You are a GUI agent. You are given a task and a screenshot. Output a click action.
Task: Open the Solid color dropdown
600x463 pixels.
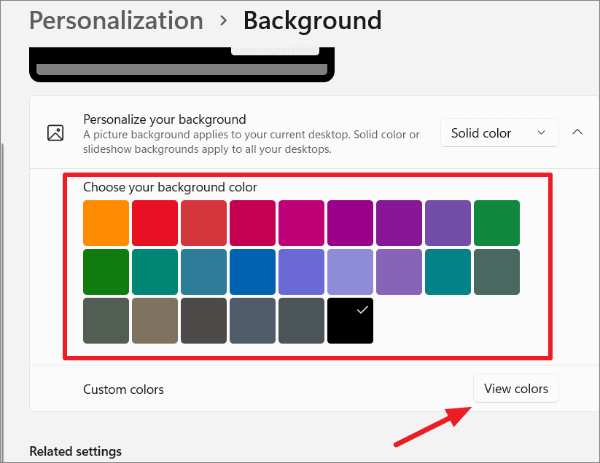[x=499, y=133]
